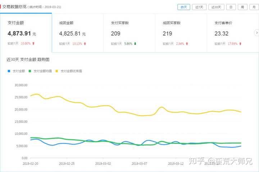Switch to 近30天 time range

pos(216,7)
